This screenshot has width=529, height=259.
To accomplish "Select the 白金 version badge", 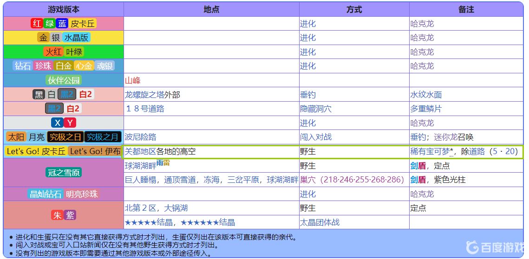I will pyautogui.click(x=64, y=66).
